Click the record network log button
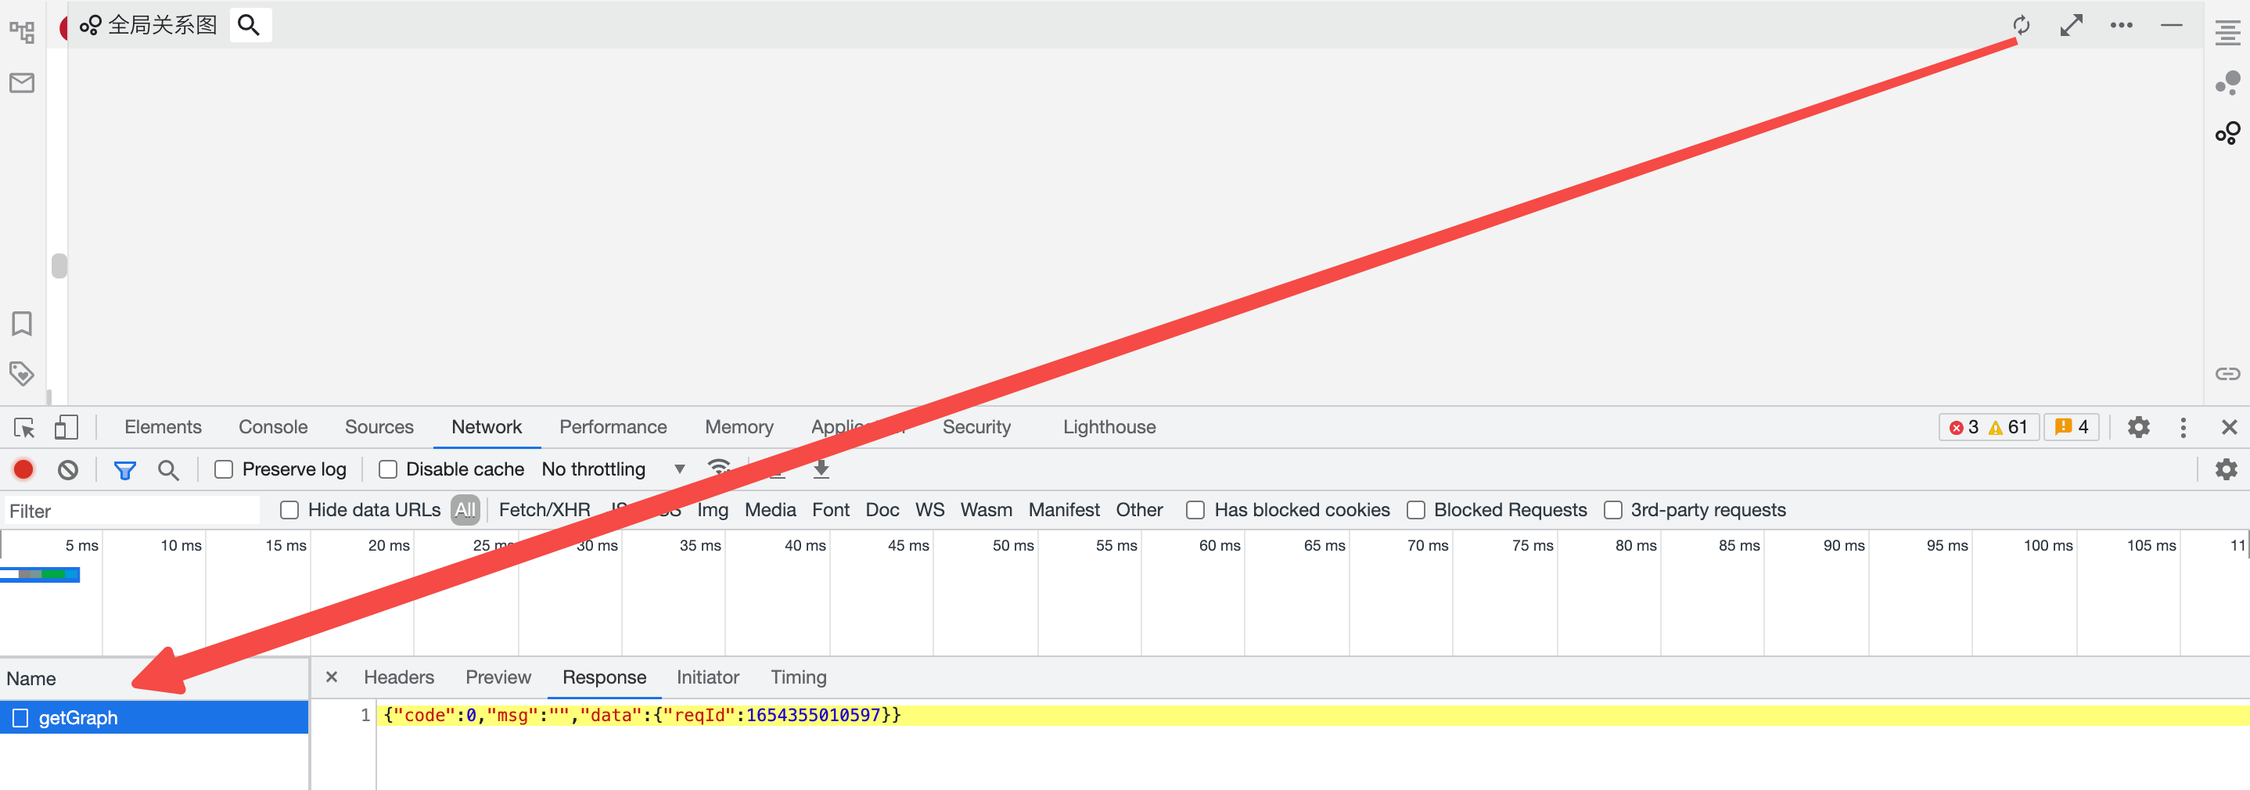This screenshot has width=2250, height=790. (23, 469)
